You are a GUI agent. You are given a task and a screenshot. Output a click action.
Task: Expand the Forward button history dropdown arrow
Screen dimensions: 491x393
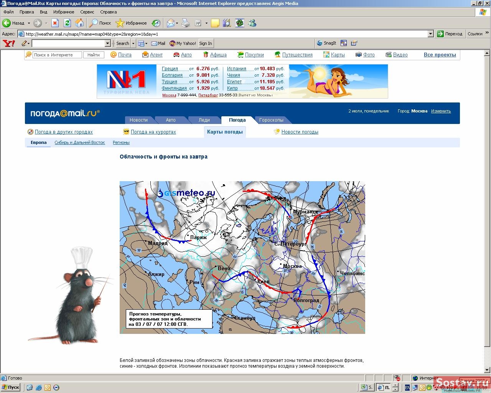(46, 23)
